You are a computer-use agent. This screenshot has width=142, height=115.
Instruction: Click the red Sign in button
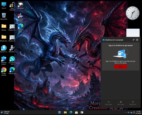[121, 67]
